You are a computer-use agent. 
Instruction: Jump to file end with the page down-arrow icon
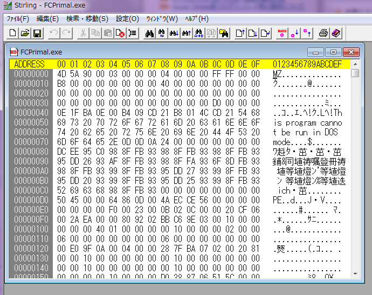(253, 33)
